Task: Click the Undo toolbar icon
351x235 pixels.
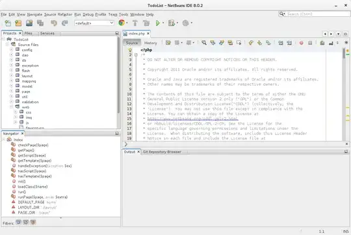Action: (x=54, y=23)
